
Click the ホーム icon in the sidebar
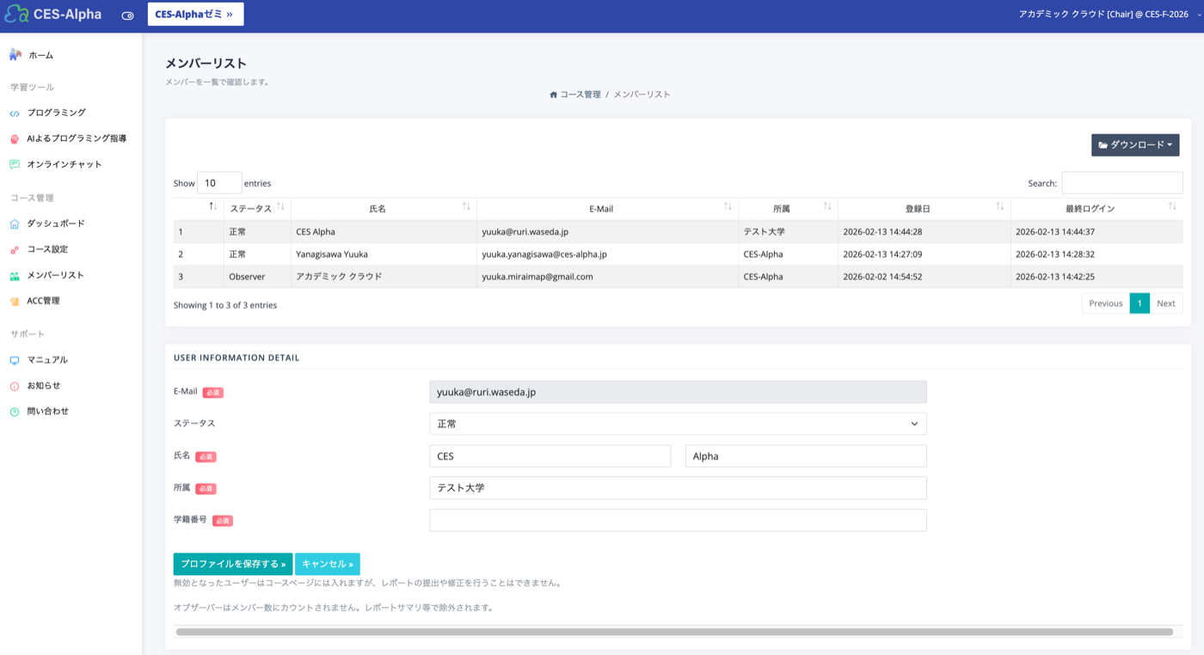click(x=15, y=55)
